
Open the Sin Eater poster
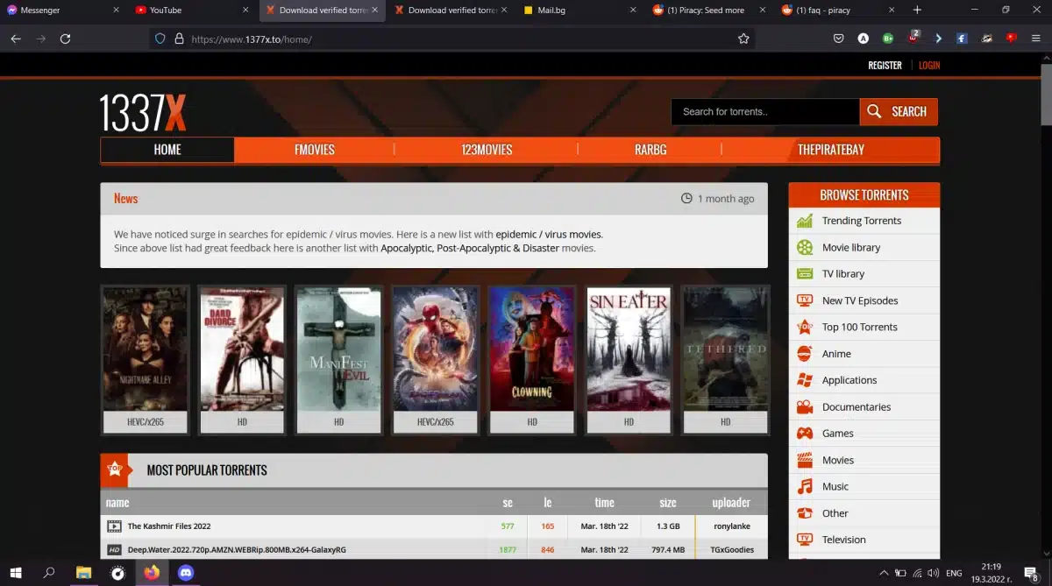point(629,349)
